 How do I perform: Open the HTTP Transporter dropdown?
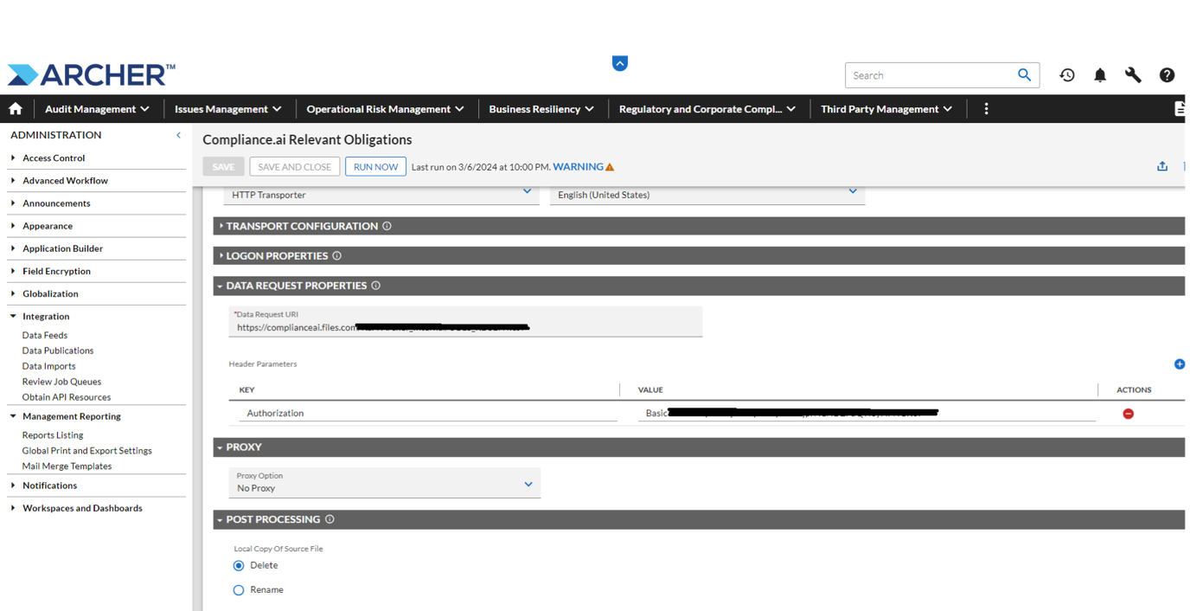[x=381, y=195]
